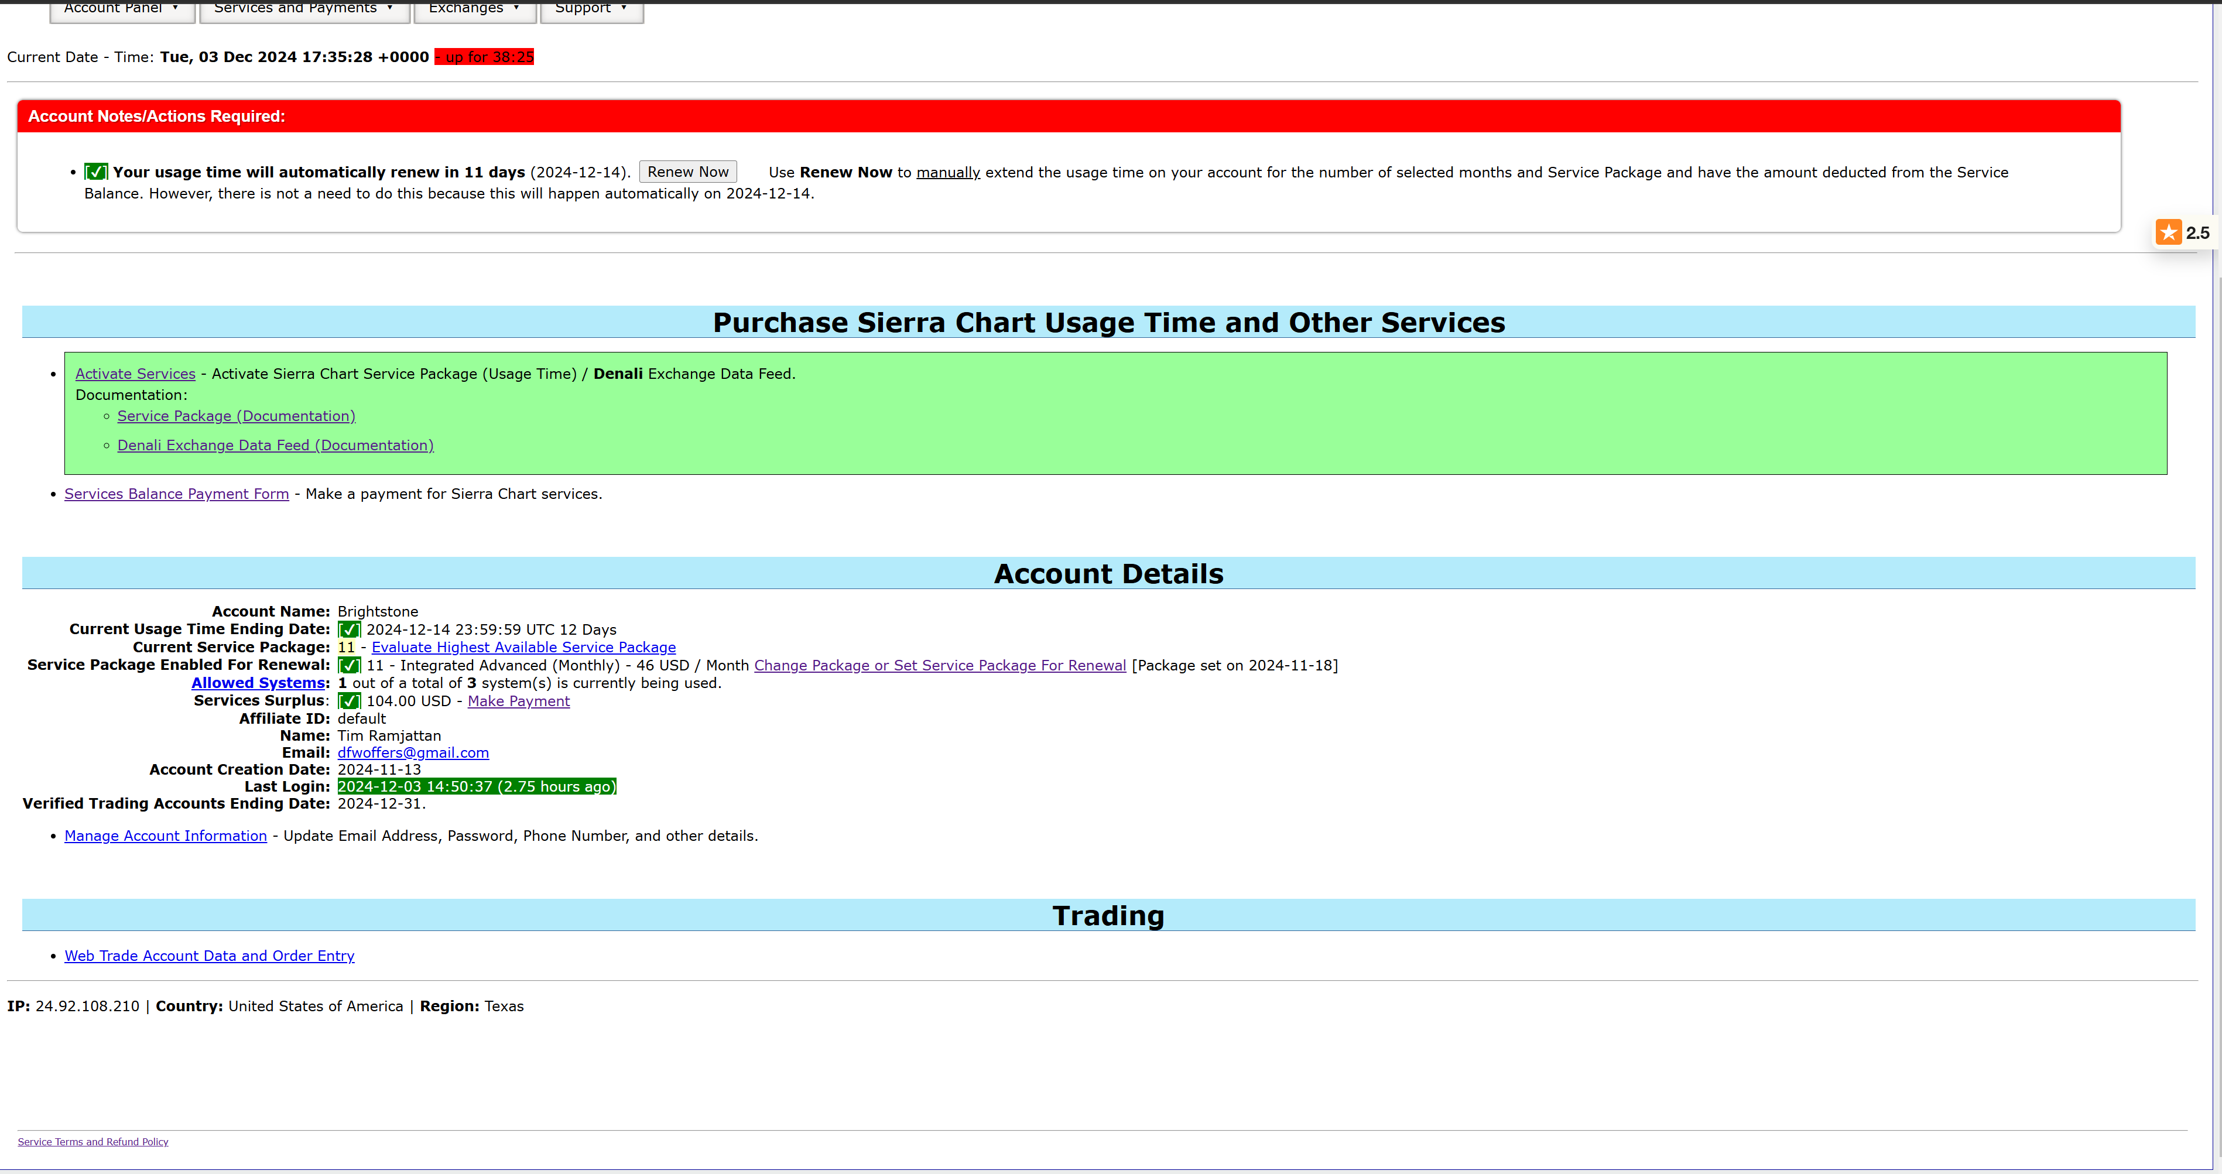Click checkmark icon next to Current Usage Time Ending Date

(348, 629)
